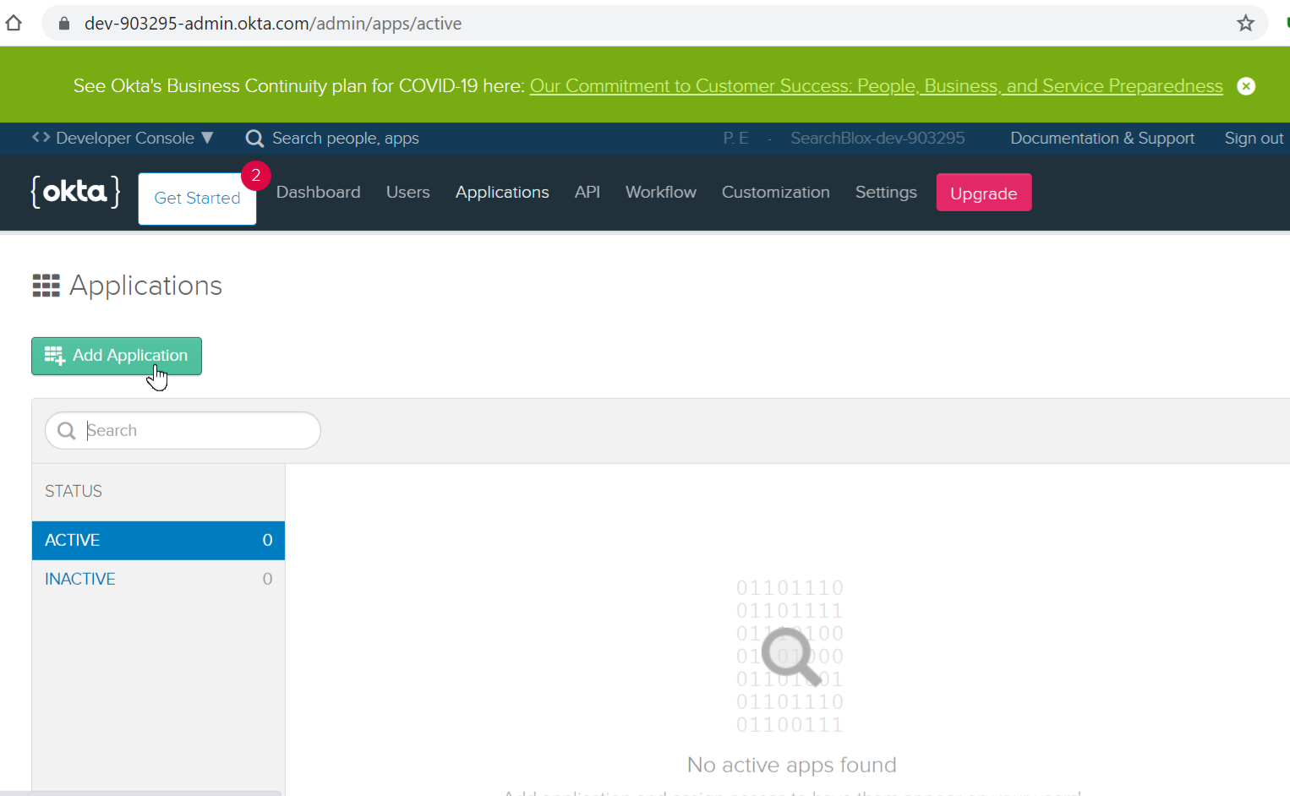Open the Get Started tab
Viewport: 1290px width, 796px height.
click(197, 199)
